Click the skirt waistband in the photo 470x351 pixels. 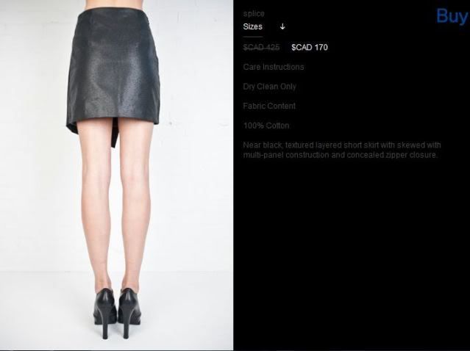110,11
